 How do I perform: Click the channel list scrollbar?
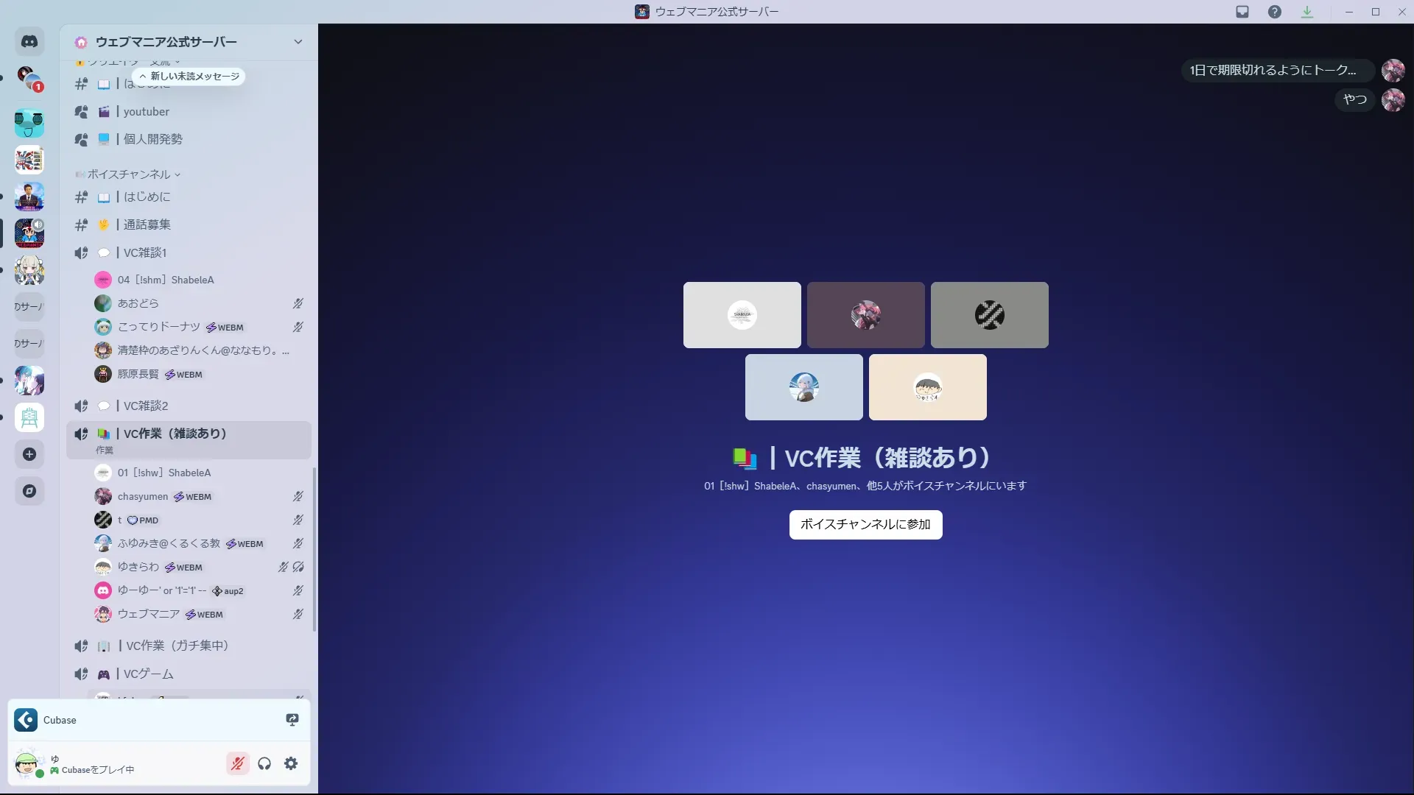(314, 548)
